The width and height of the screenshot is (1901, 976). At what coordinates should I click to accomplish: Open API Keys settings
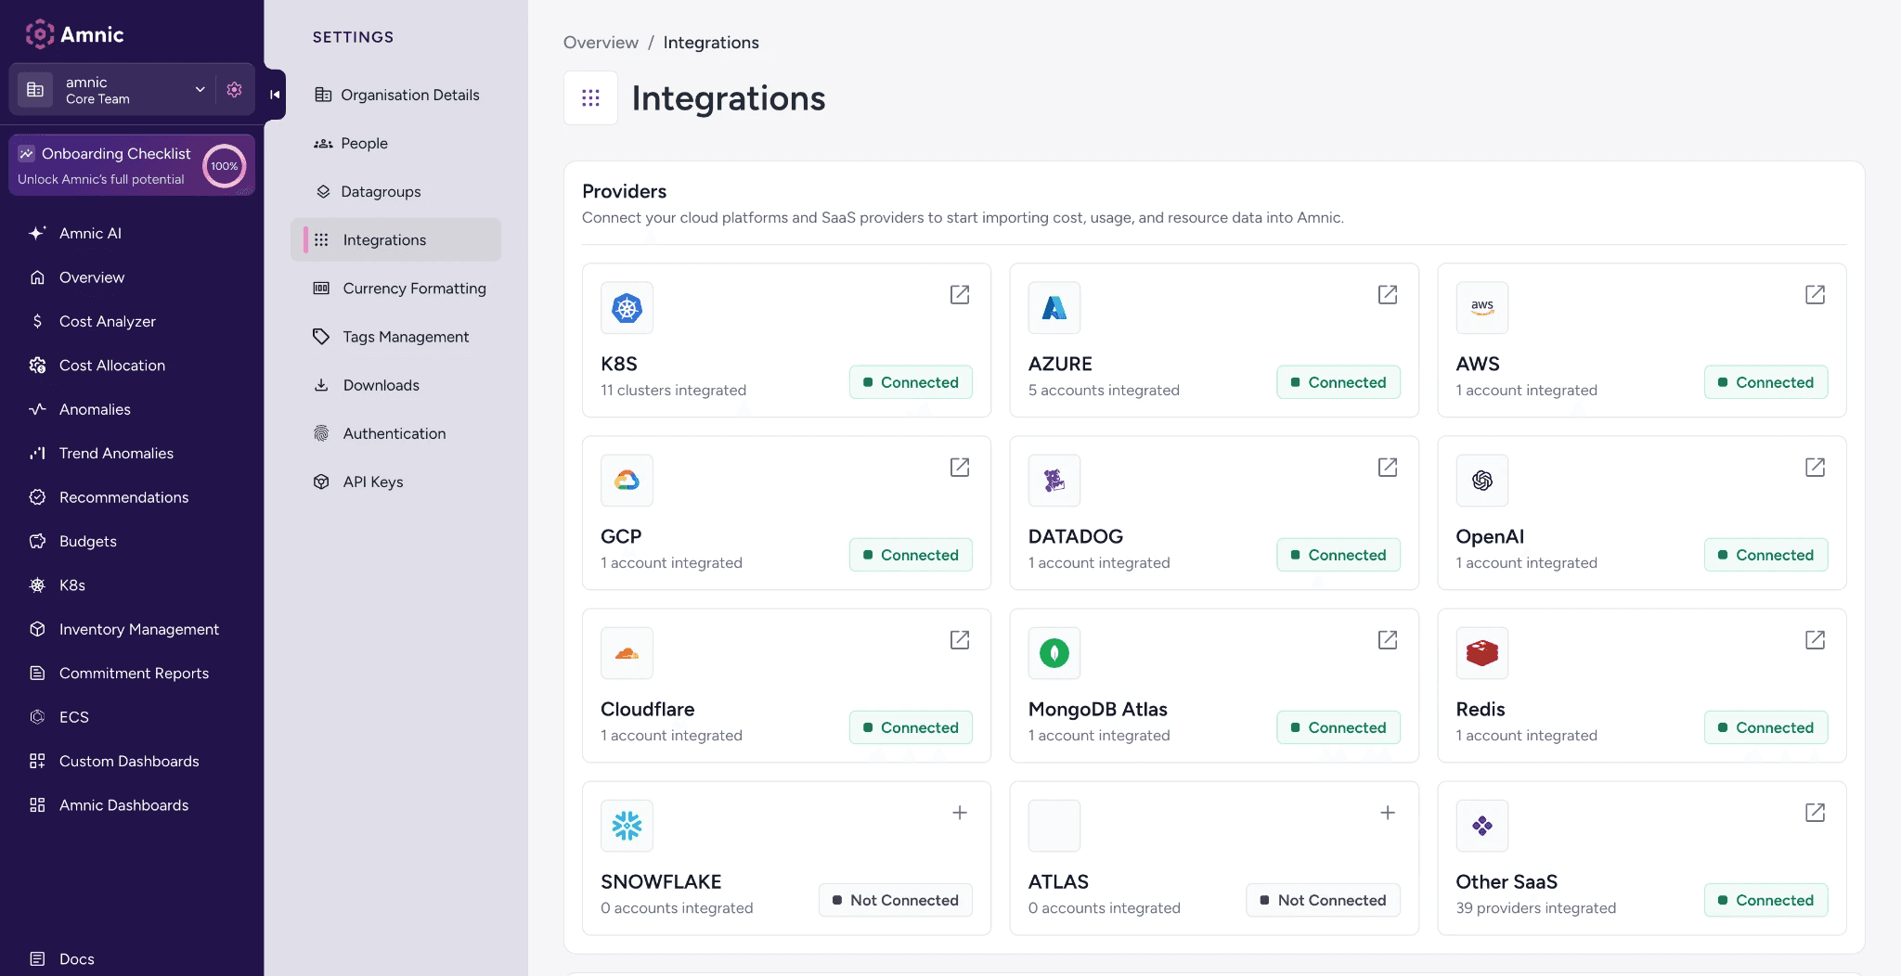coord(396,481)
